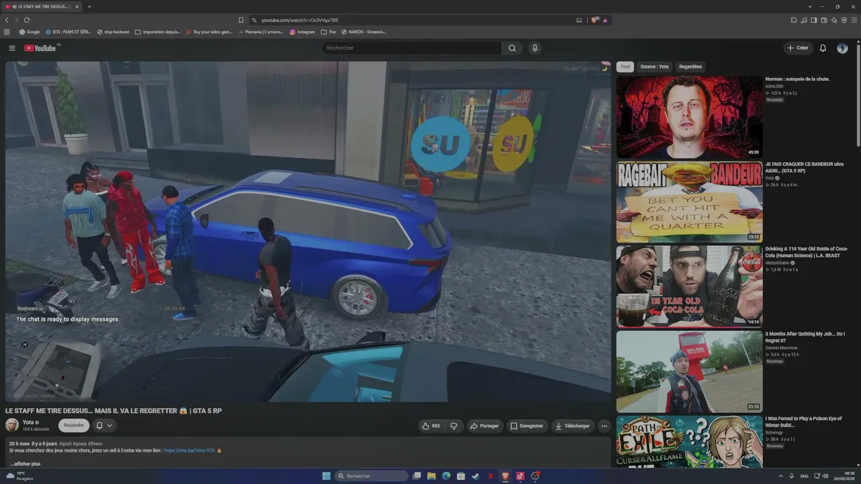The width and height of the screenshot is (861, 484).
Task: Open notification bell dropdown next to Rejoindre
Action: [x=104, y=426]
